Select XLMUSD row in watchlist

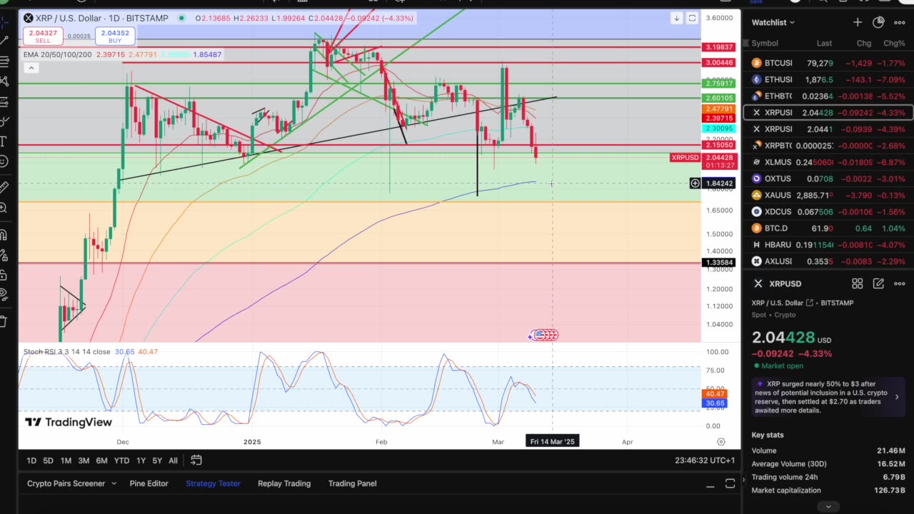pyautogui.click(x=828, y=162)
